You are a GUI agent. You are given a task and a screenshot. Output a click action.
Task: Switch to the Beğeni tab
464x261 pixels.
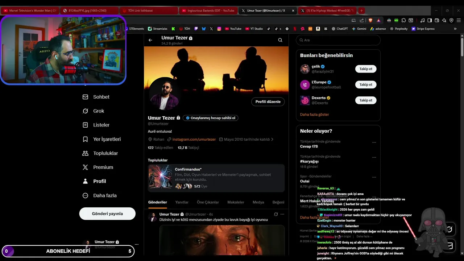[278, 202]
